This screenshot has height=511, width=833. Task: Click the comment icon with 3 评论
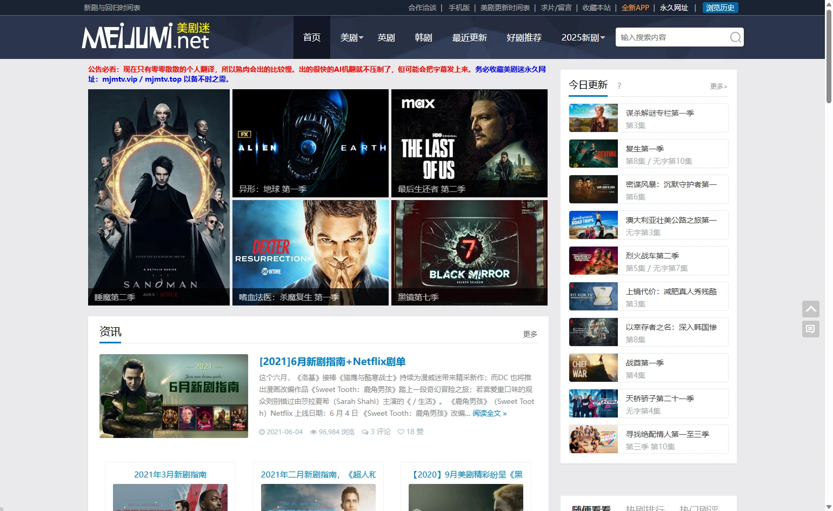point(365,432)
